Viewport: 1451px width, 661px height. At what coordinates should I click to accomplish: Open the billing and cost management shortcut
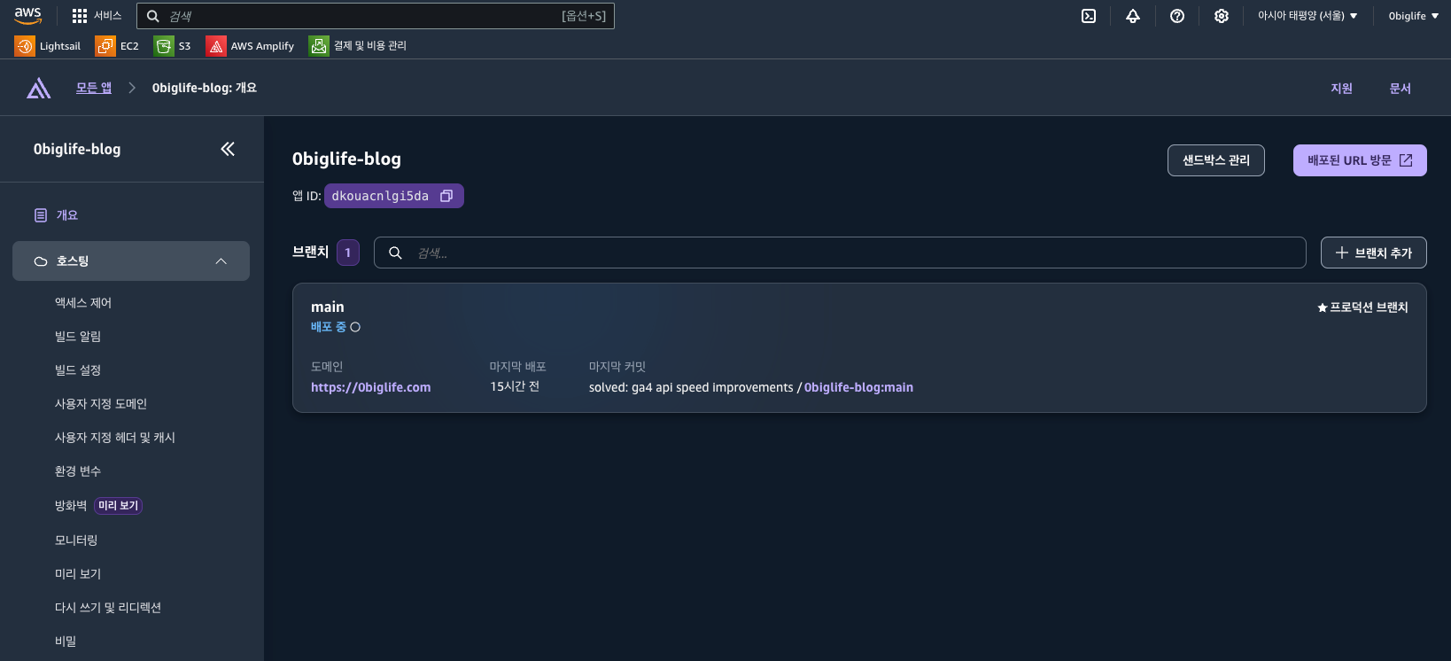click(x=358, y=46)
